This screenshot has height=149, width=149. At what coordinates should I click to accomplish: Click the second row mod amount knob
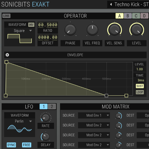pos(118,125)
